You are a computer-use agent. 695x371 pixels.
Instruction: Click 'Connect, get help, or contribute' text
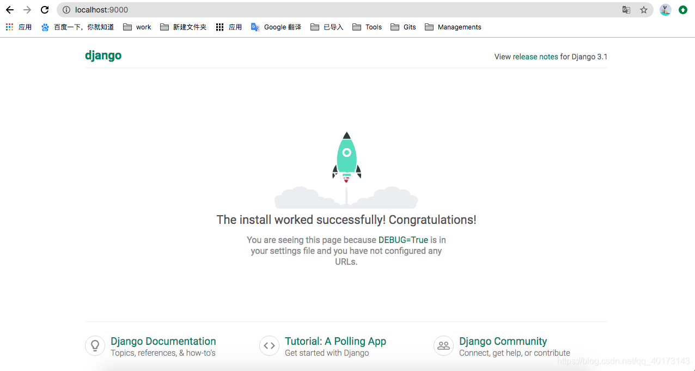tap(515, 353)
